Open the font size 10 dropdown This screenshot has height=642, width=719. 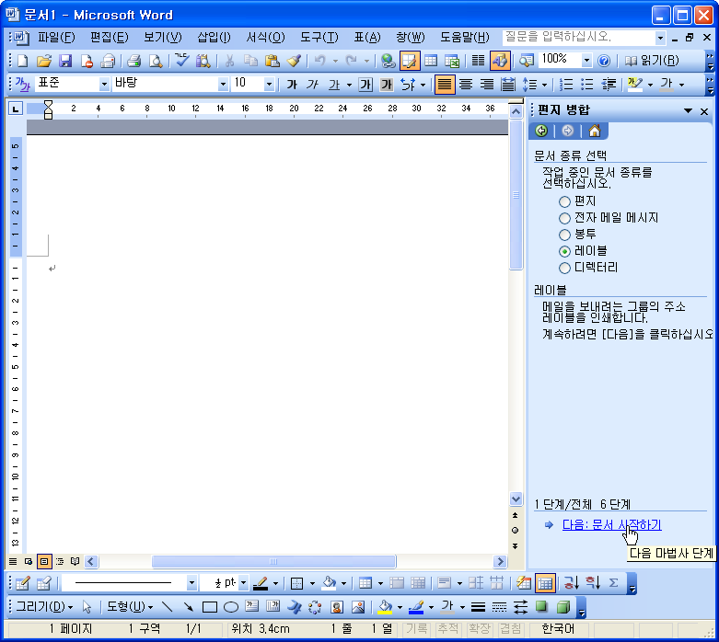(x=269, y=85)
